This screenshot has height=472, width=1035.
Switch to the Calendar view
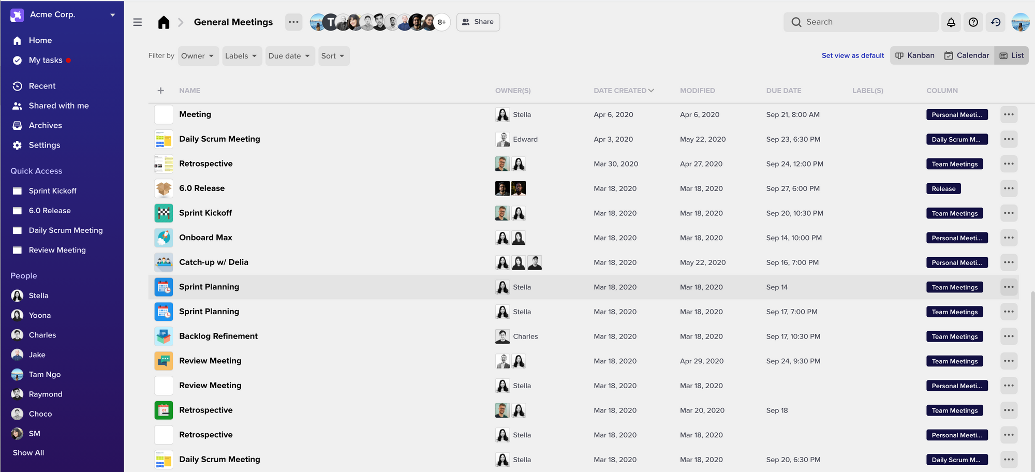tap(967, 55)
